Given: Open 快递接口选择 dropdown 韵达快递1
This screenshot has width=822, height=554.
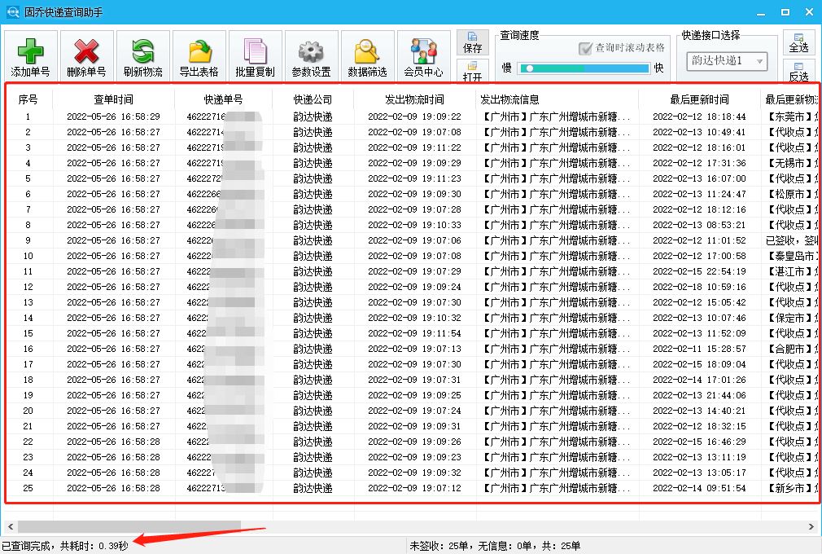Looking at the screenshot, I should [x=727, y=61].
